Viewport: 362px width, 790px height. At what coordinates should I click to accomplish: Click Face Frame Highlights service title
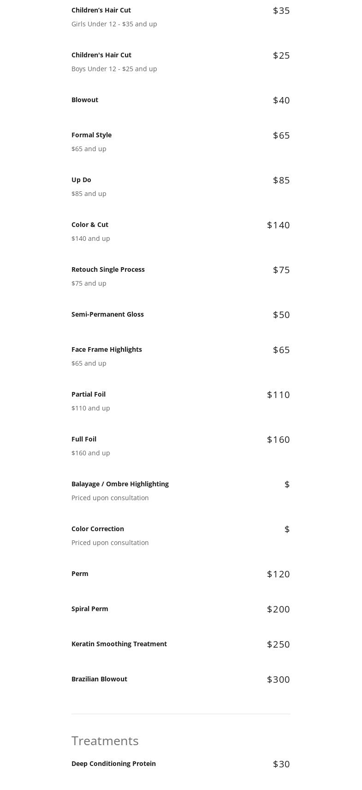point(107,349)
